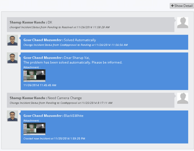Click "Need Camera Change" comment text
Screen dimensions: 194x151
(65, 98)
